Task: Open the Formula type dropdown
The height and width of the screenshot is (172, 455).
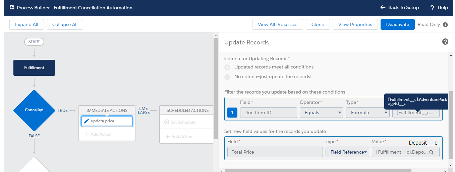Action: click(x=367, y=113)
